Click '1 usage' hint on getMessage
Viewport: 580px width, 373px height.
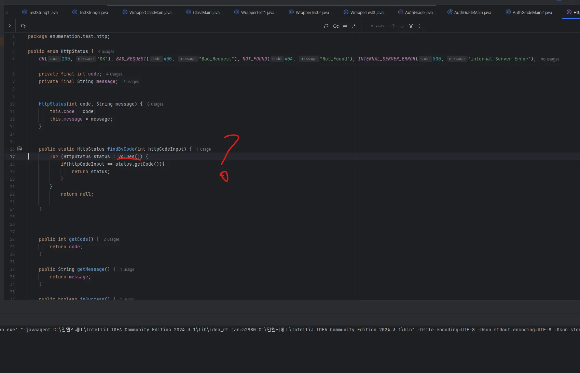pos(127,270)
